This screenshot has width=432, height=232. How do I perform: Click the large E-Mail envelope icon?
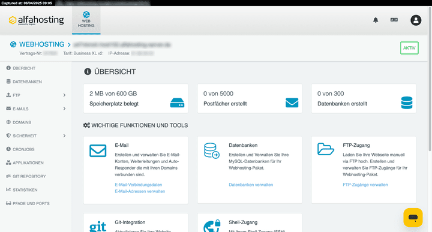click(x=98, y=151)
